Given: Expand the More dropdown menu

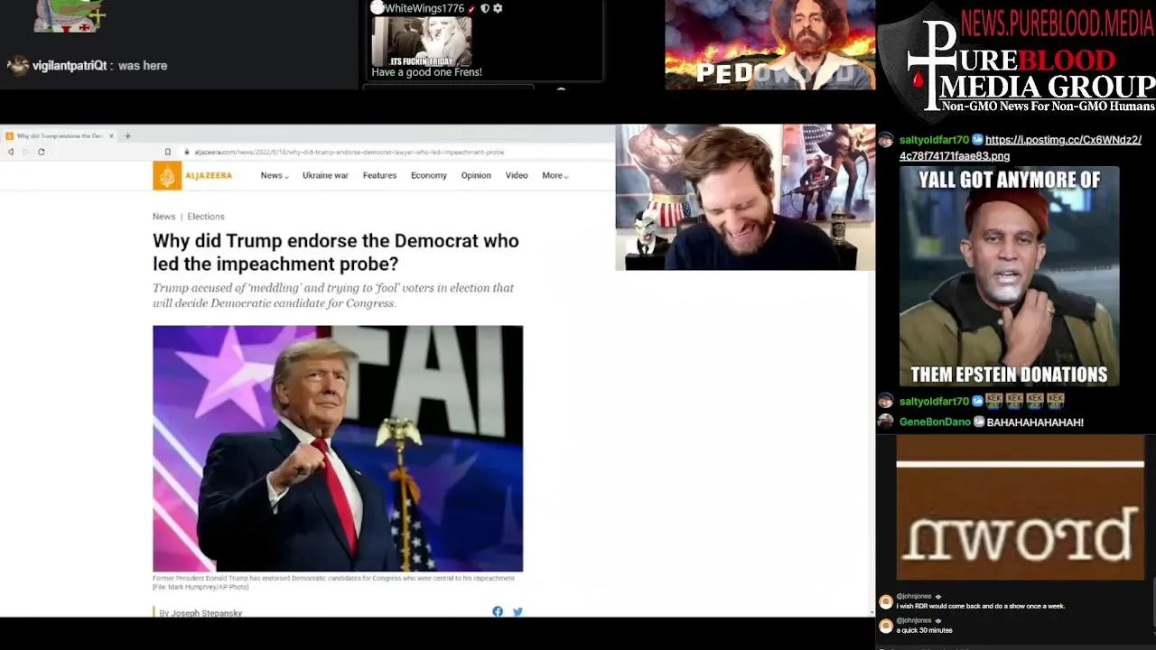Looking at the screenshot, I should [555, 175].
